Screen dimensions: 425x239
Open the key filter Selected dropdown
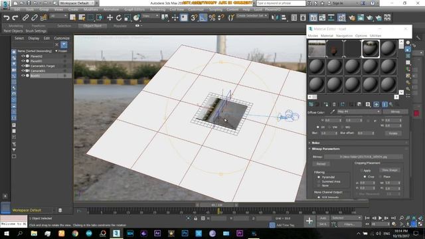point(346,218)
